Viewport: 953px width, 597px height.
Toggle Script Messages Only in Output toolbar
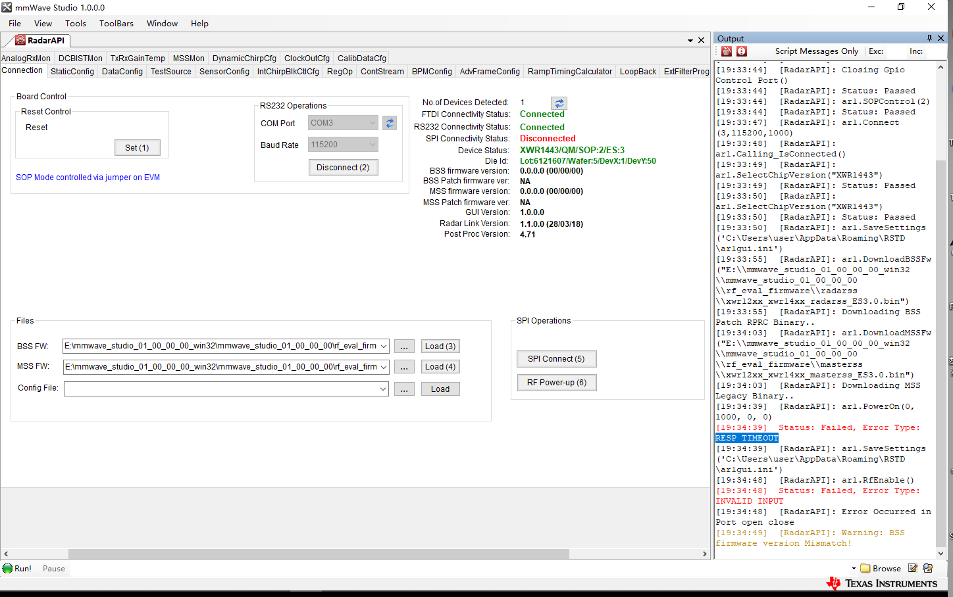816,51
